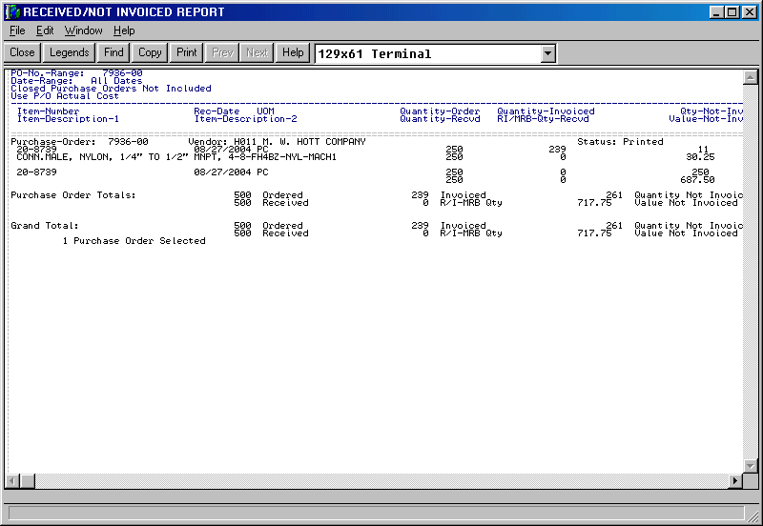Click the Copy button

pyautogui.click(x=150, y=52)
